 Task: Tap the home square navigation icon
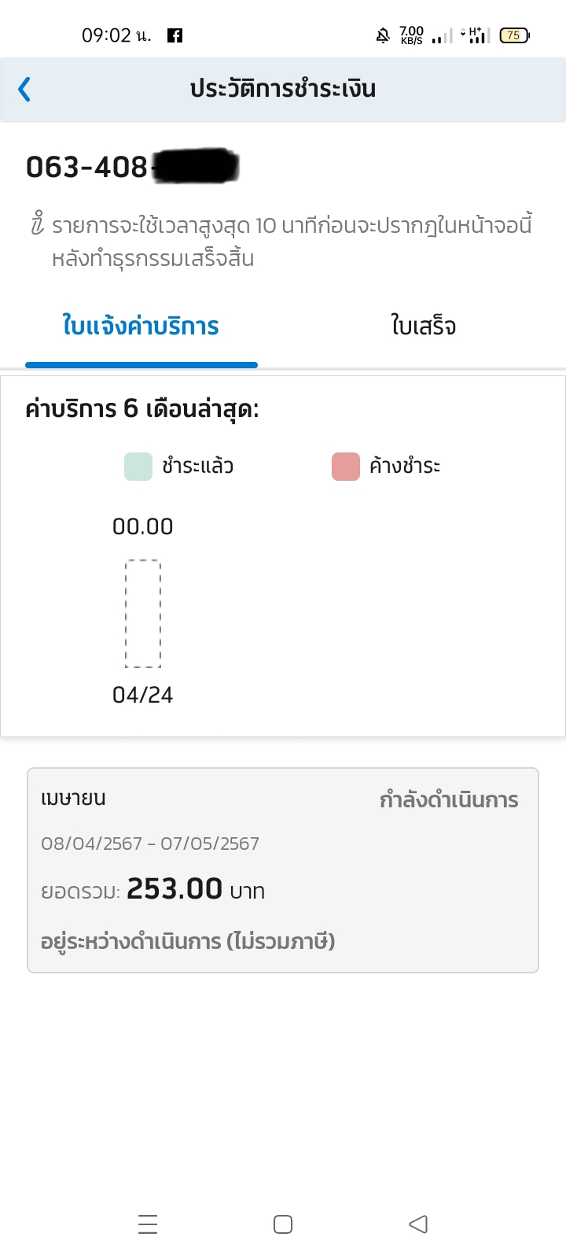(283, 1224)
